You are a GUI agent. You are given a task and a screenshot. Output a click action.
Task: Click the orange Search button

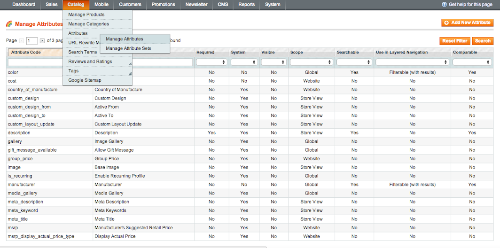point(483,41)
